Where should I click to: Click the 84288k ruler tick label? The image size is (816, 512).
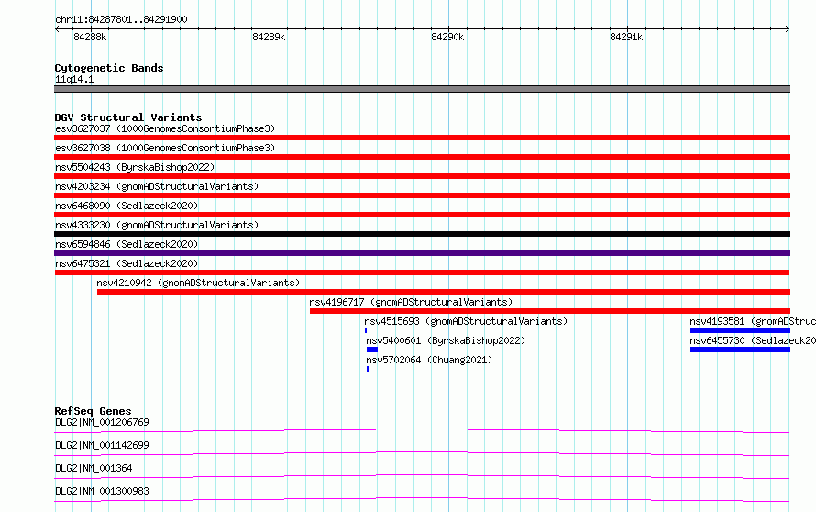(x=90, y=37)
